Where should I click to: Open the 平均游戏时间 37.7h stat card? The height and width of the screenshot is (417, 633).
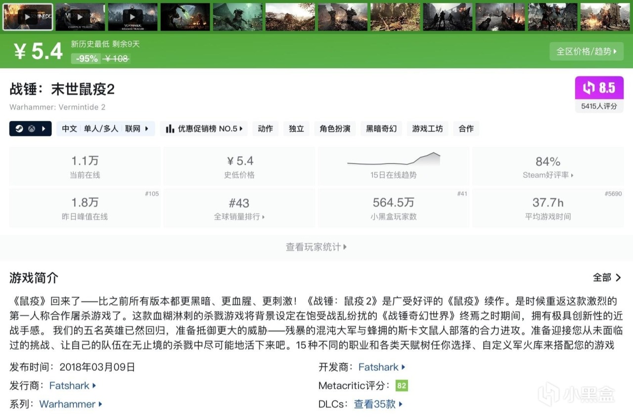548,208
